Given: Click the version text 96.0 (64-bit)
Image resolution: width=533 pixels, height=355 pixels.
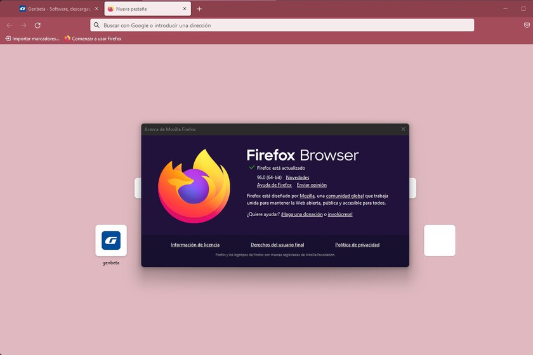Looking at the screenshot, I should 269,177.
